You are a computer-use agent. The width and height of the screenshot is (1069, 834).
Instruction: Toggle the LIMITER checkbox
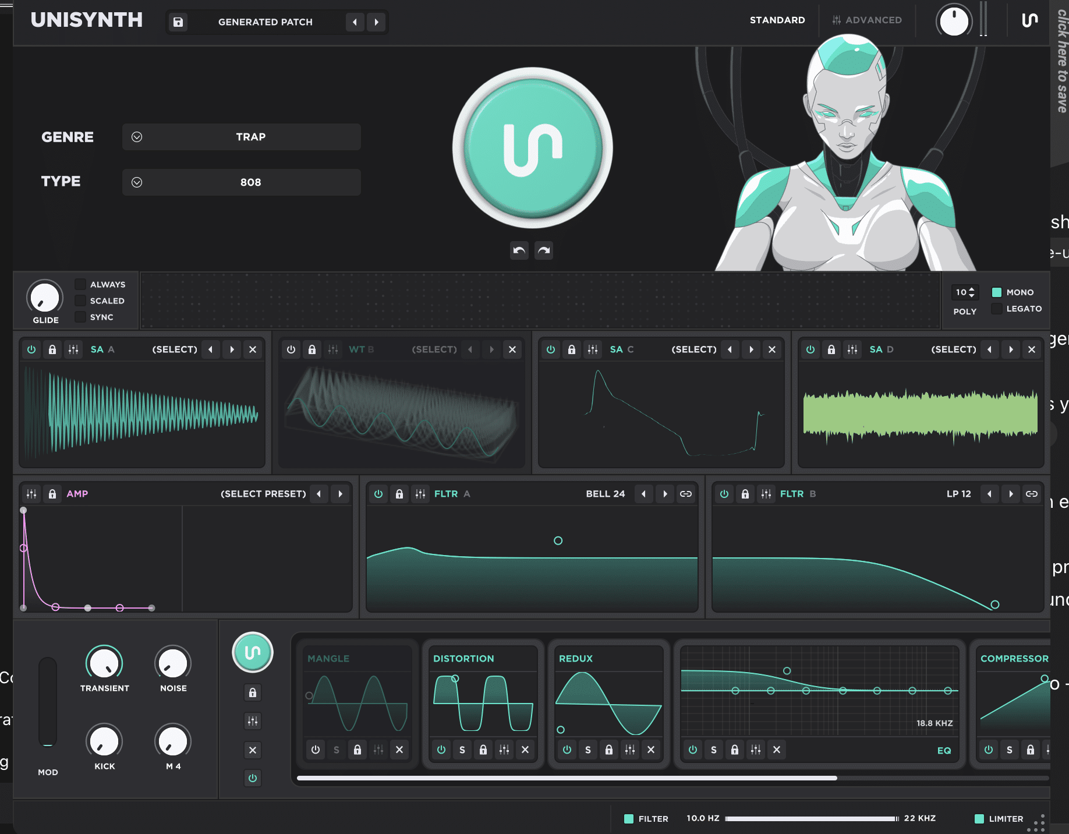[979, 819]
